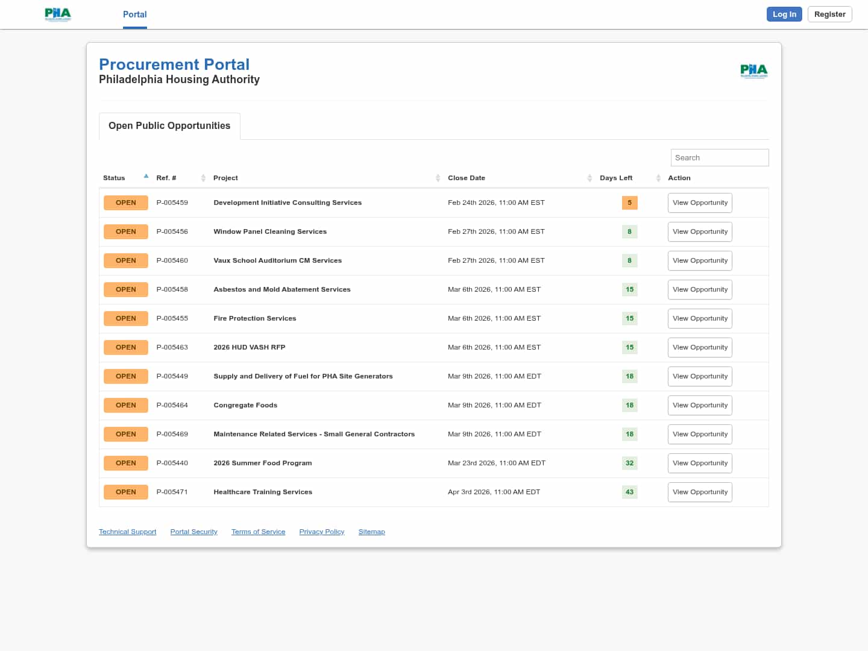The image size is (868, 651).
Task: Click the PHA logo in top navigation
Action: 58,14
